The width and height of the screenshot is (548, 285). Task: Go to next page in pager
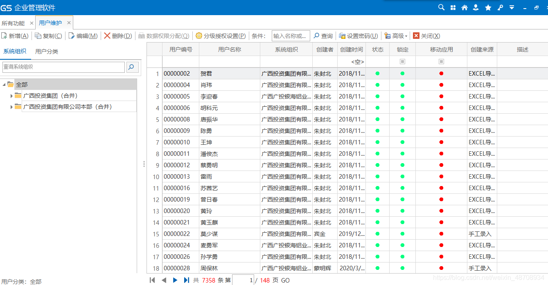tap(175, 280)
